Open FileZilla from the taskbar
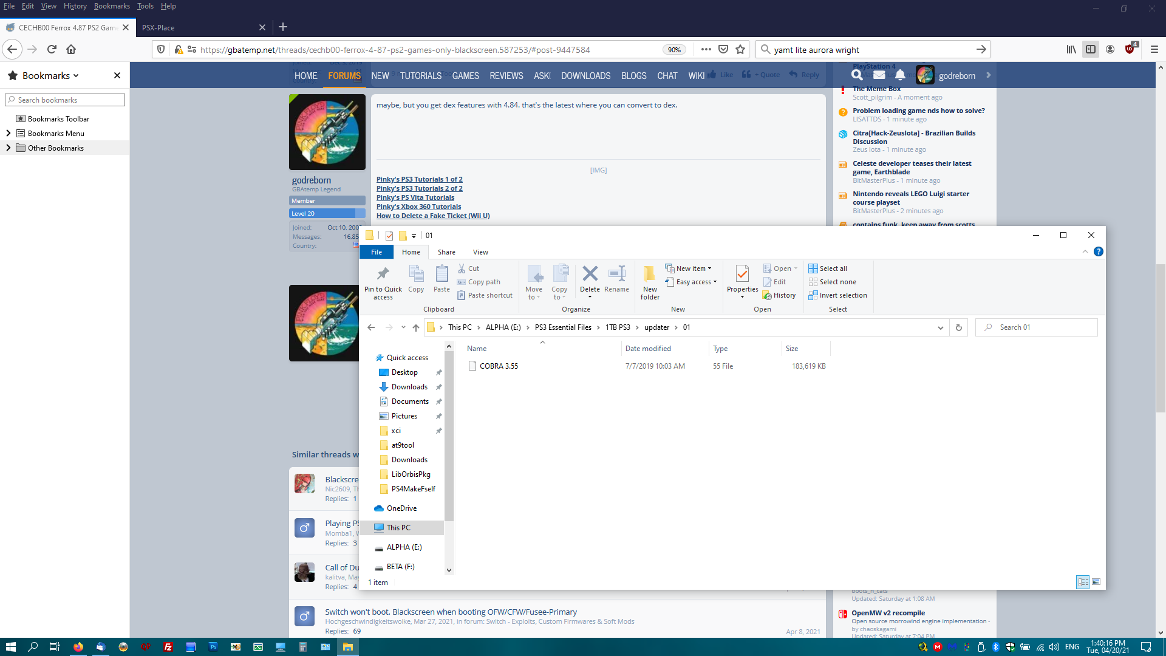The image size is (1166, 656). pyautogui.click(x=168, y=647)
